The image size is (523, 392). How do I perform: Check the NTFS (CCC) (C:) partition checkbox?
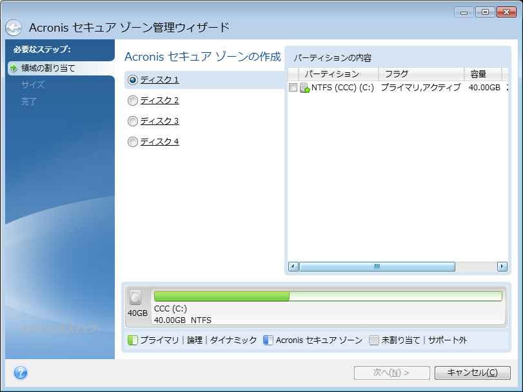coord(293,87)
